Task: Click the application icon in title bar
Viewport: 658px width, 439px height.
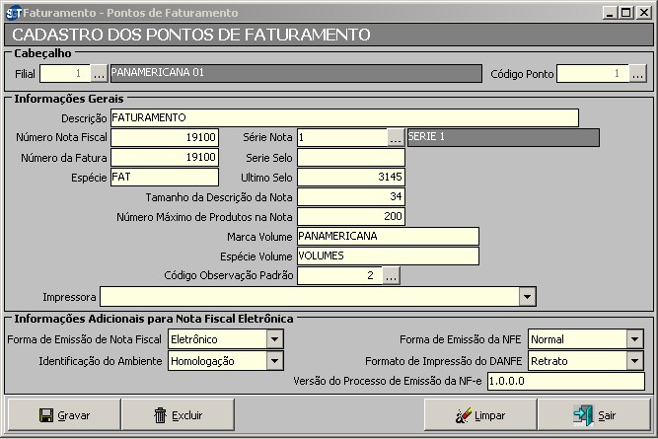Action: (x=11, y=13)
